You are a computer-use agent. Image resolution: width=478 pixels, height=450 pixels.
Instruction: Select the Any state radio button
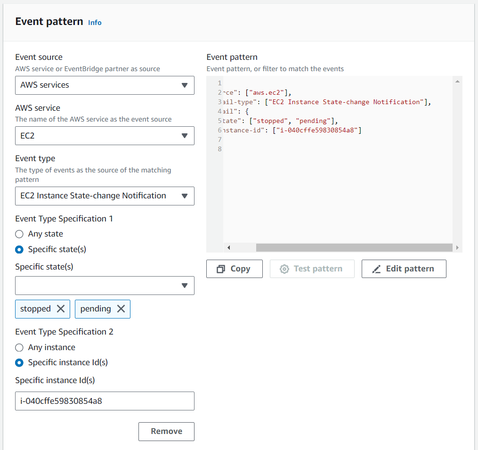click(19, 234)
